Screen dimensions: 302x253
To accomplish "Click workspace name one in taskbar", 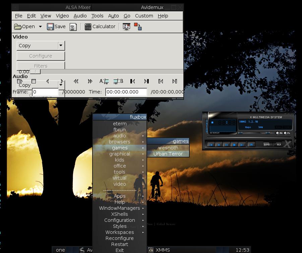I will coord(60,250).
